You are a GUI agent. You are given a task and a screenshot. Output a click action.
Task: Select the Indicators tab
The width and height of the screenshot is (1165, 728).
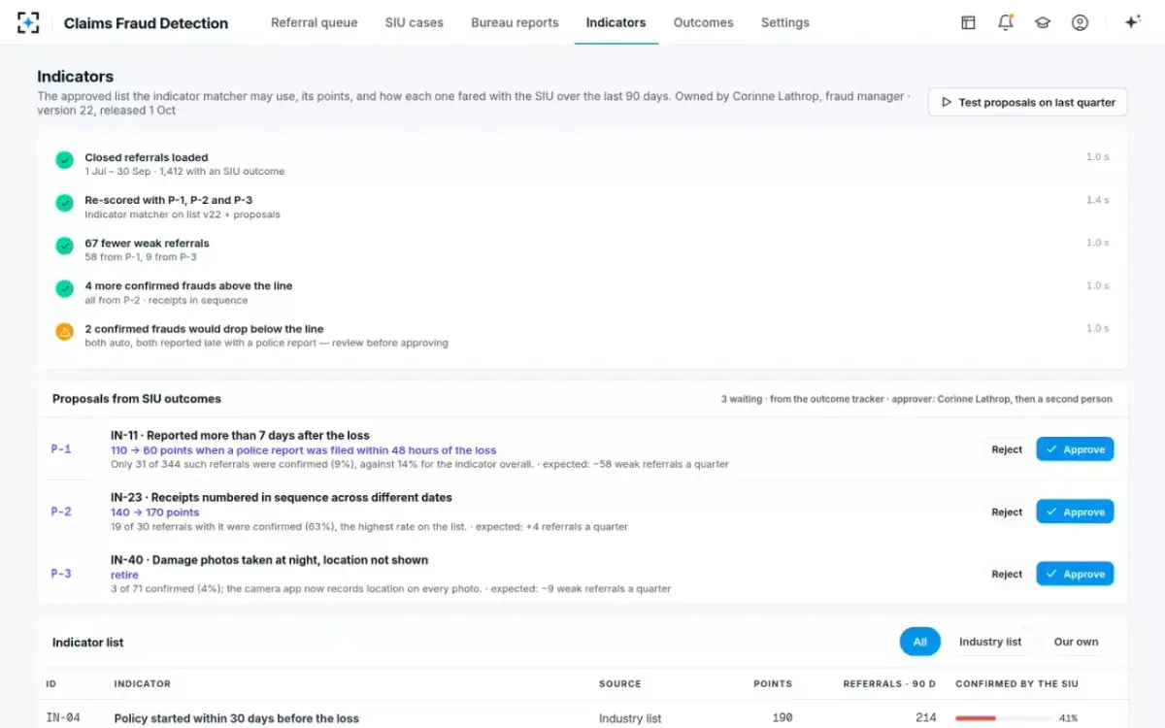[616, 22]
